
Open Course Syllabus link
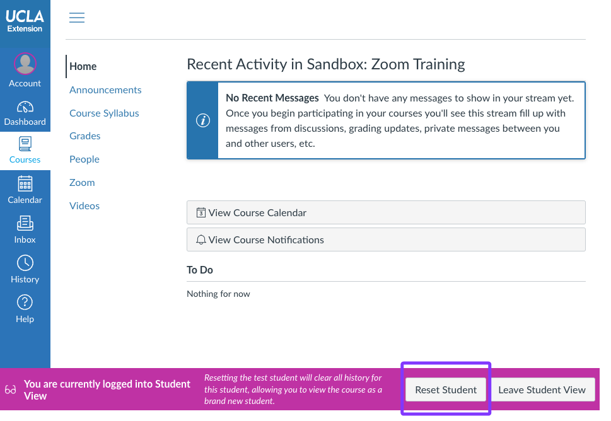pos(104,113)
